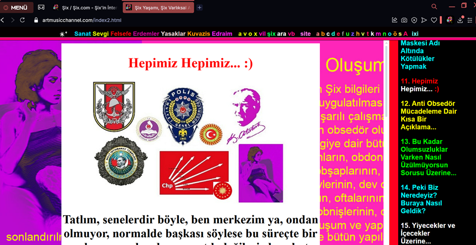476x245 pixels.
Task: Open the ad blocker shield icon
Action: [414, 20]
